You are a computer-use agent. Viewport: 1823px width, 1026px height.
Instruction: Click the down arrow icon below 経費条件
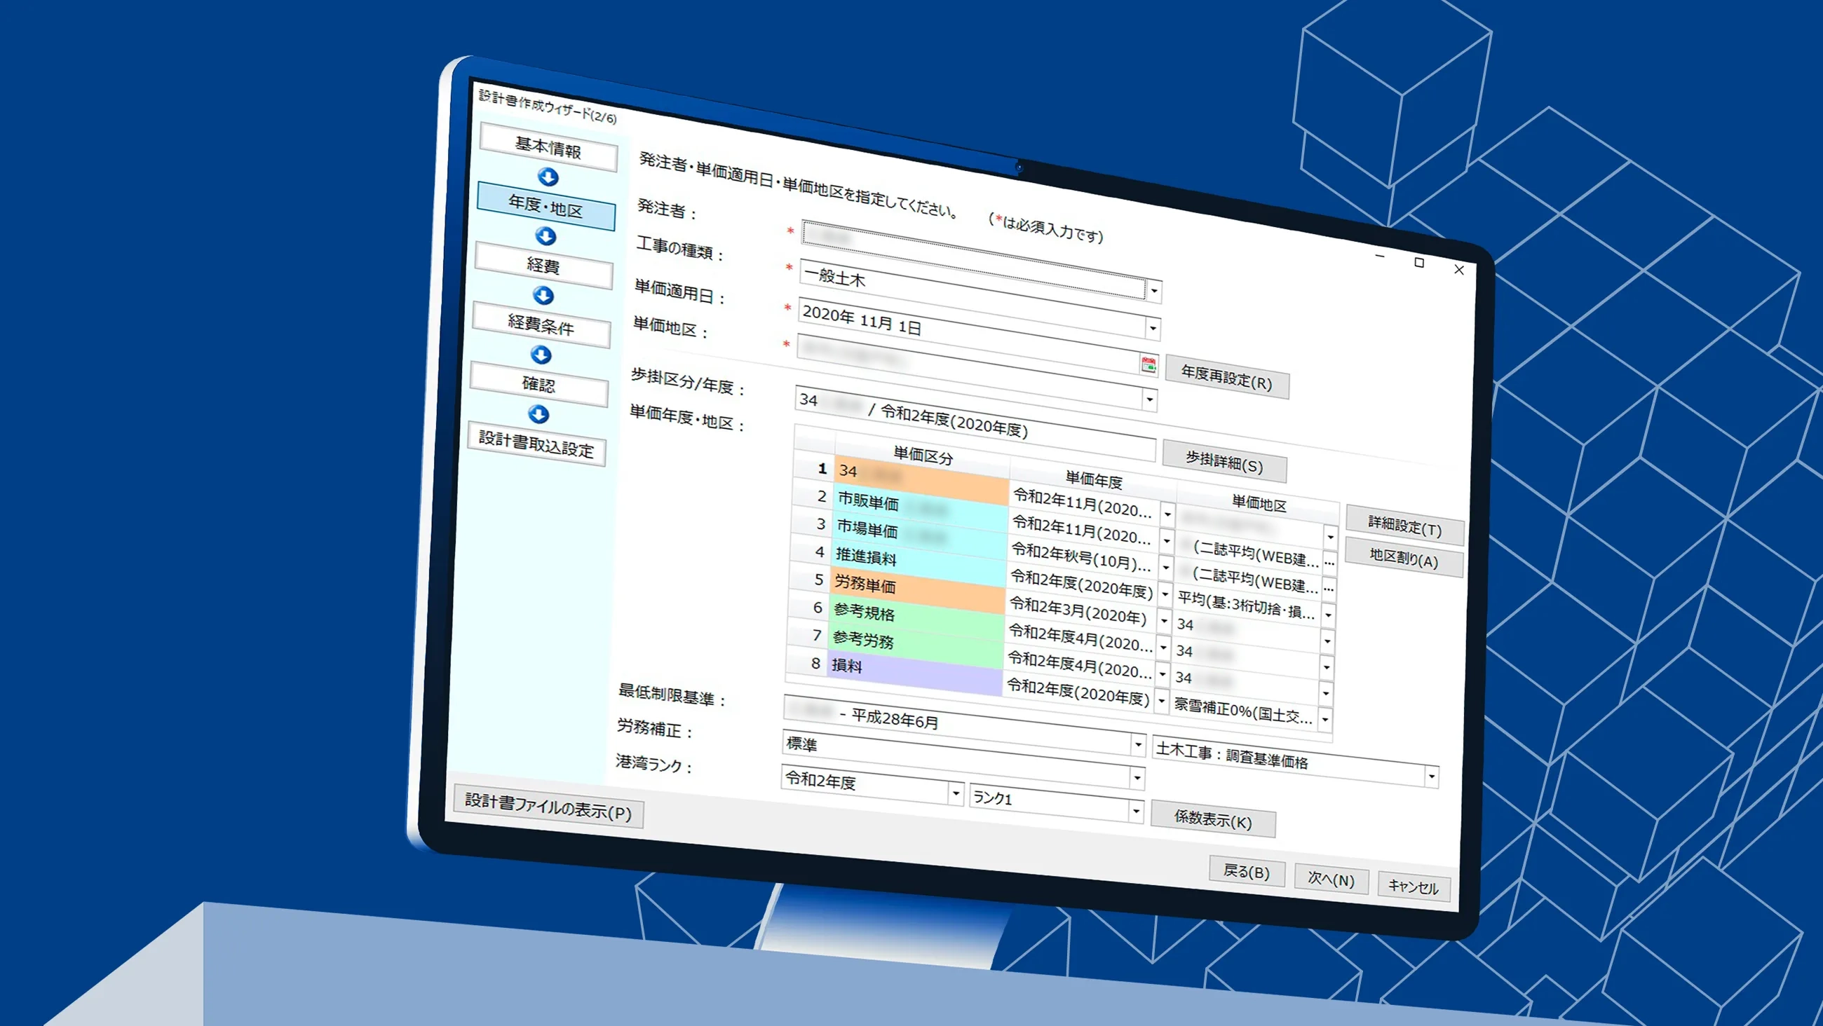click(x=541, y=355)
